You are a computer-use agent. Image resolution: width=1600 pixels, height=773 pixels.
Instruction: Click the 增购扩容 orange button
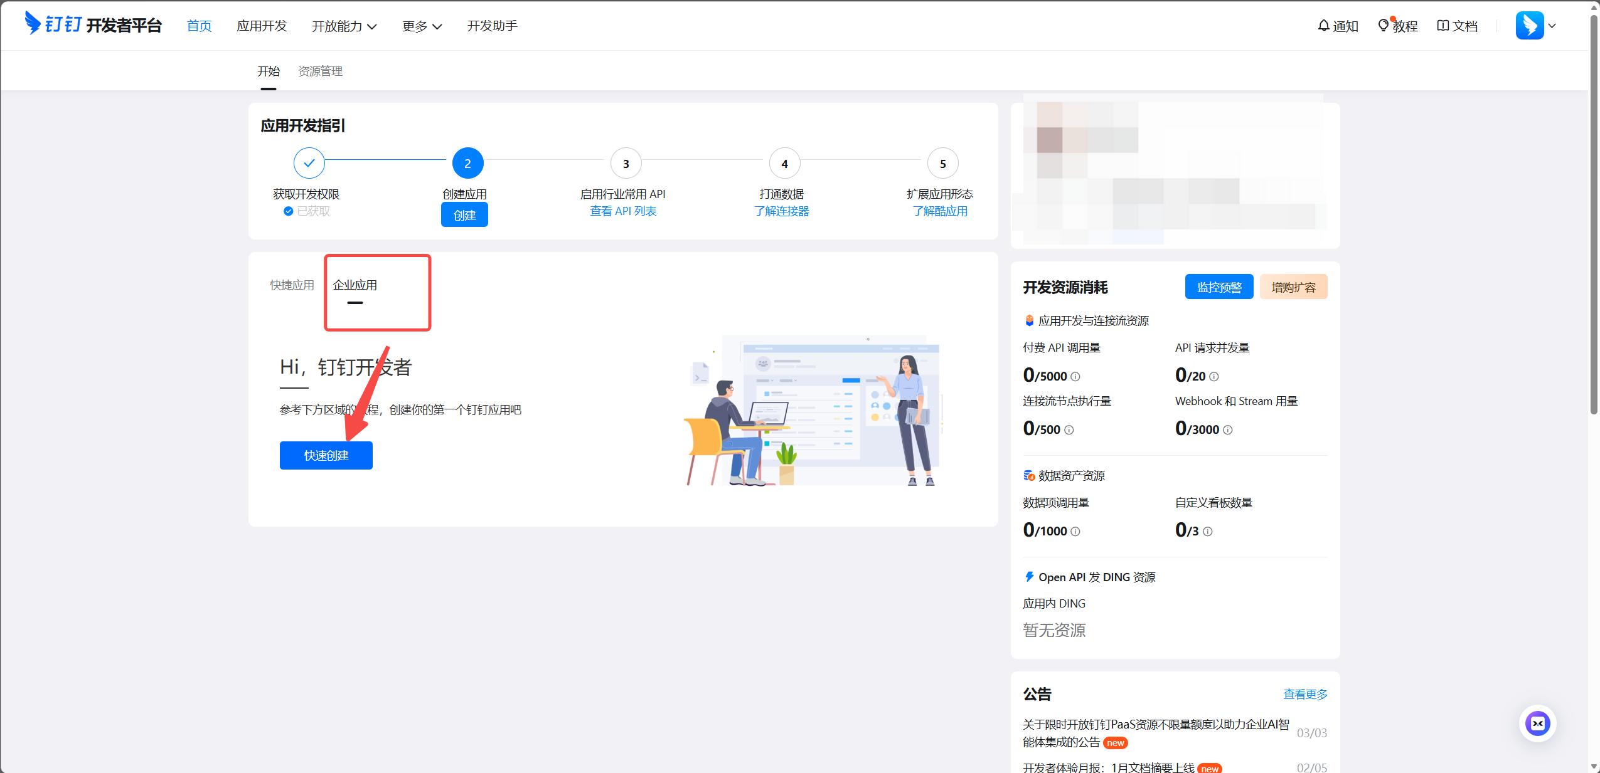(1293, 287)
